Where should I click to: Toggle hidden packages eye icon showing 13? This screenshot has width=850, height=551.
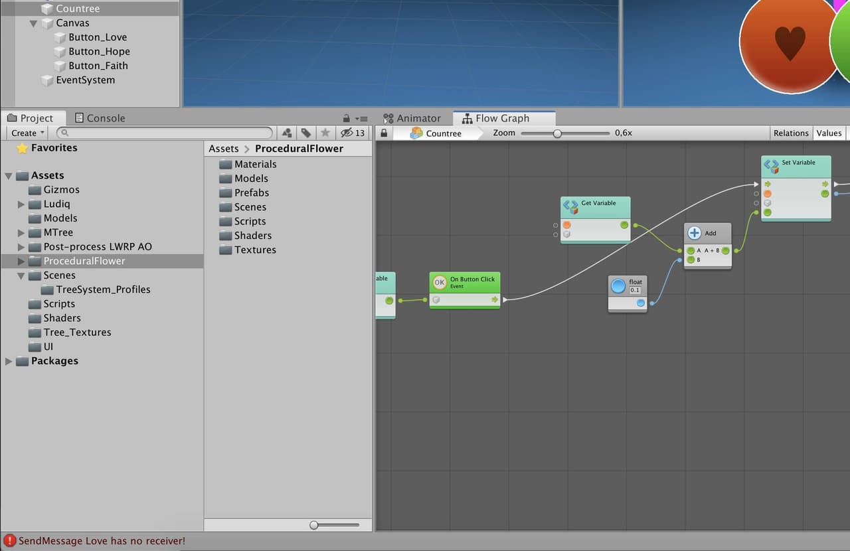tap(353, 133)
